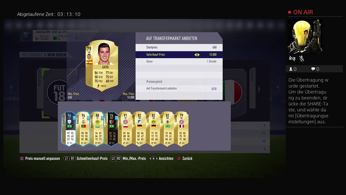This screenshot has width=346, height=195.
Task: Click the comments speech bubble icon
Action: click(x=313, y=69)
